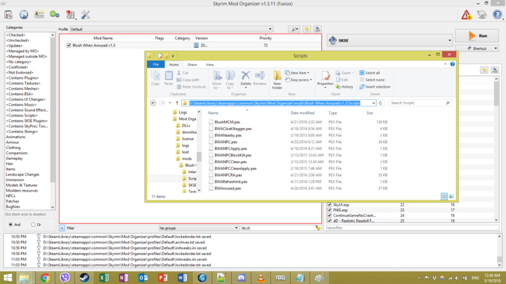Open executables gears icon

[54, 15]
